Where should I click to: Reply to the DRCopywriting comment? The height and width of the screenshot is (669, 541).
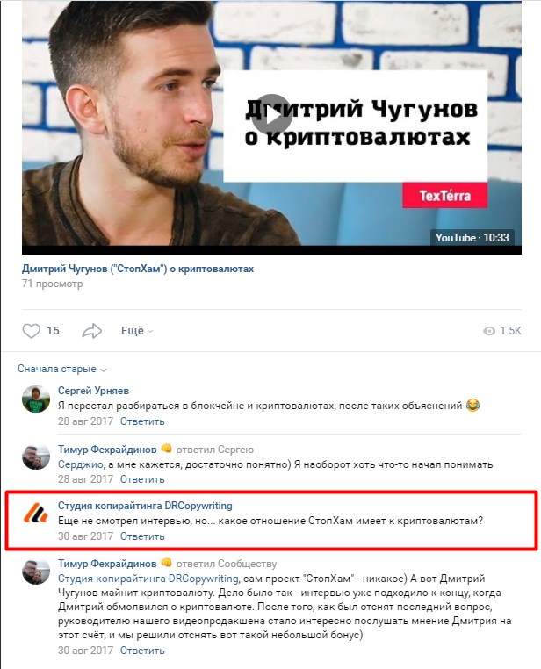pos(142,536)
